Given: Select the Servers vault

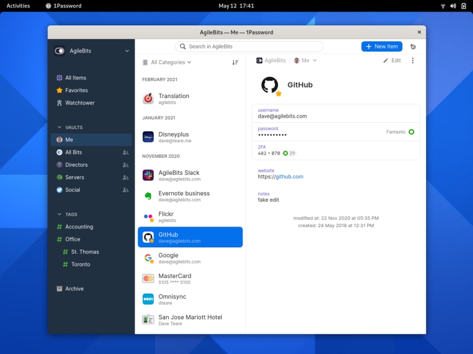Looking at the screenshot, I should coord(91,178).
